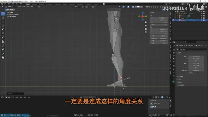The height and width of the screenshot is (117, 208).
Task: Choose the Scale tool
Action: 3,29
